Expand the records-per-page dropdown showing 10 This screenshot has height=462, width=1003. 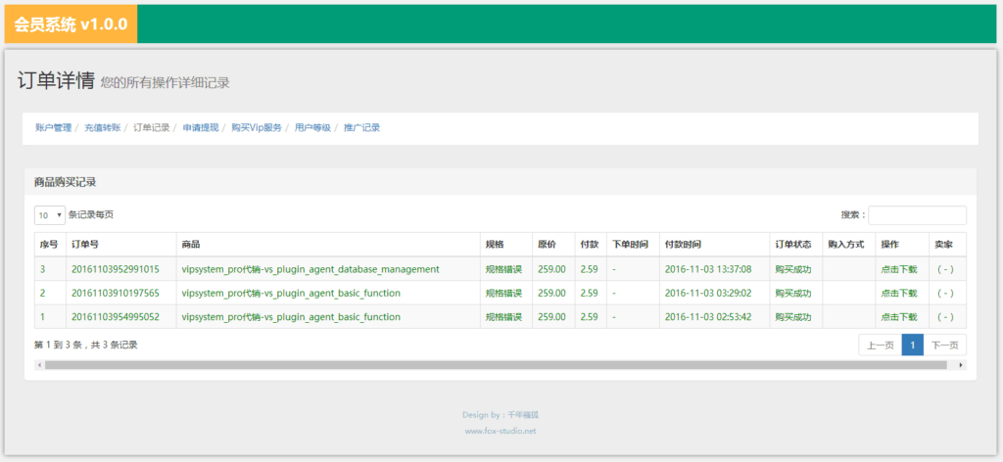[x=50, y=215]
